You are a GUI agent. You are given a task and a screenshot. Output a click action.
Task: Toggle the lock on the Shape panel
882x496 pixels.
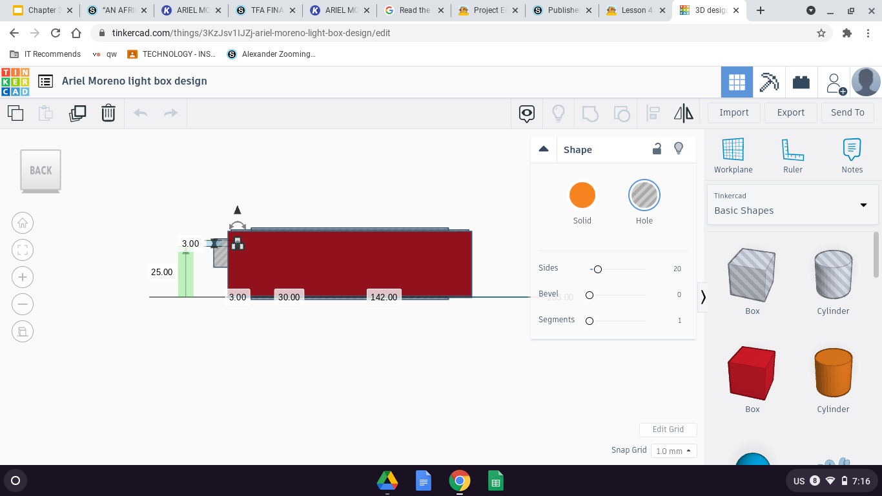click(657, 149)
